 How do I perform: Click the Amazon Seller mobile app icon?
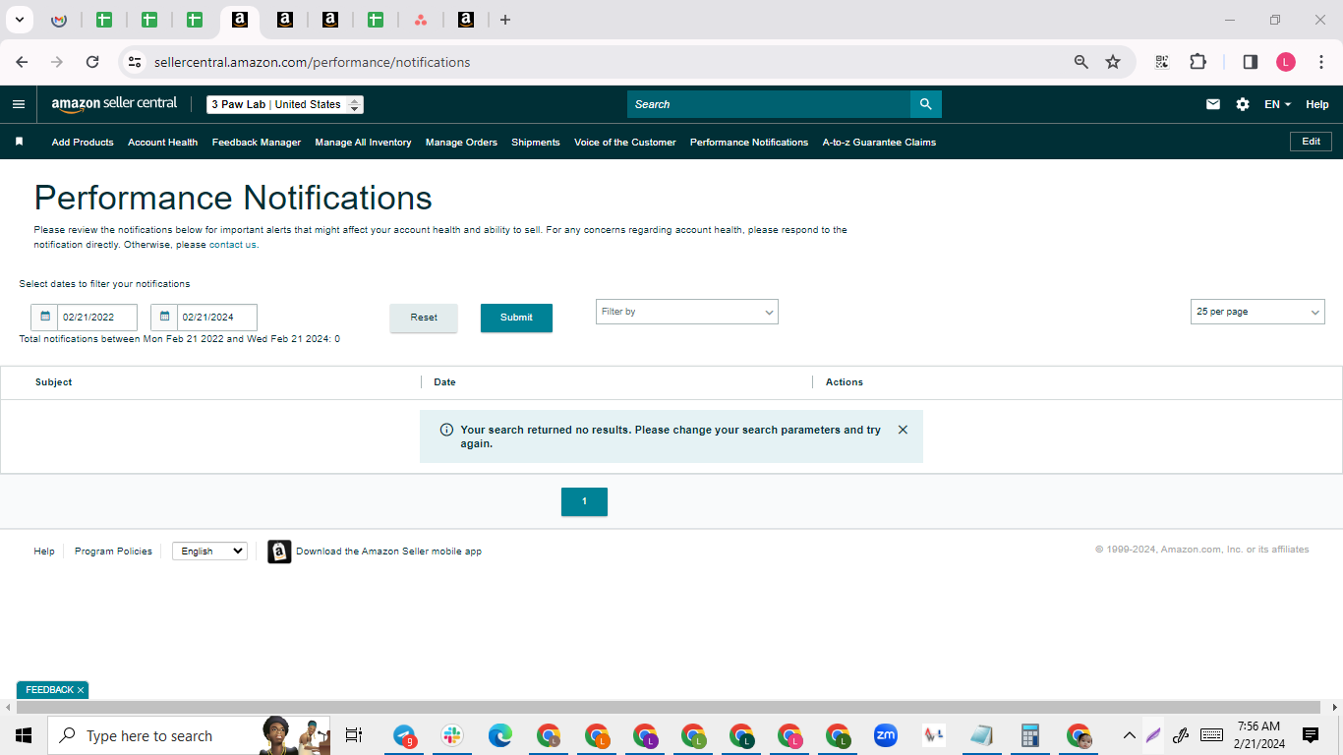point(279,552)
